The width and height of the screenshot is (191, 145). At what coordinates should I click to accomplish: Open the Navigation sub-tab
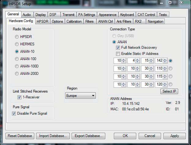tap(155, 21)
